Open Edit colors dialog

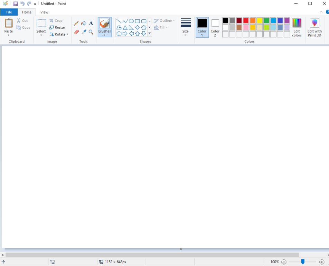click(297, 27)
